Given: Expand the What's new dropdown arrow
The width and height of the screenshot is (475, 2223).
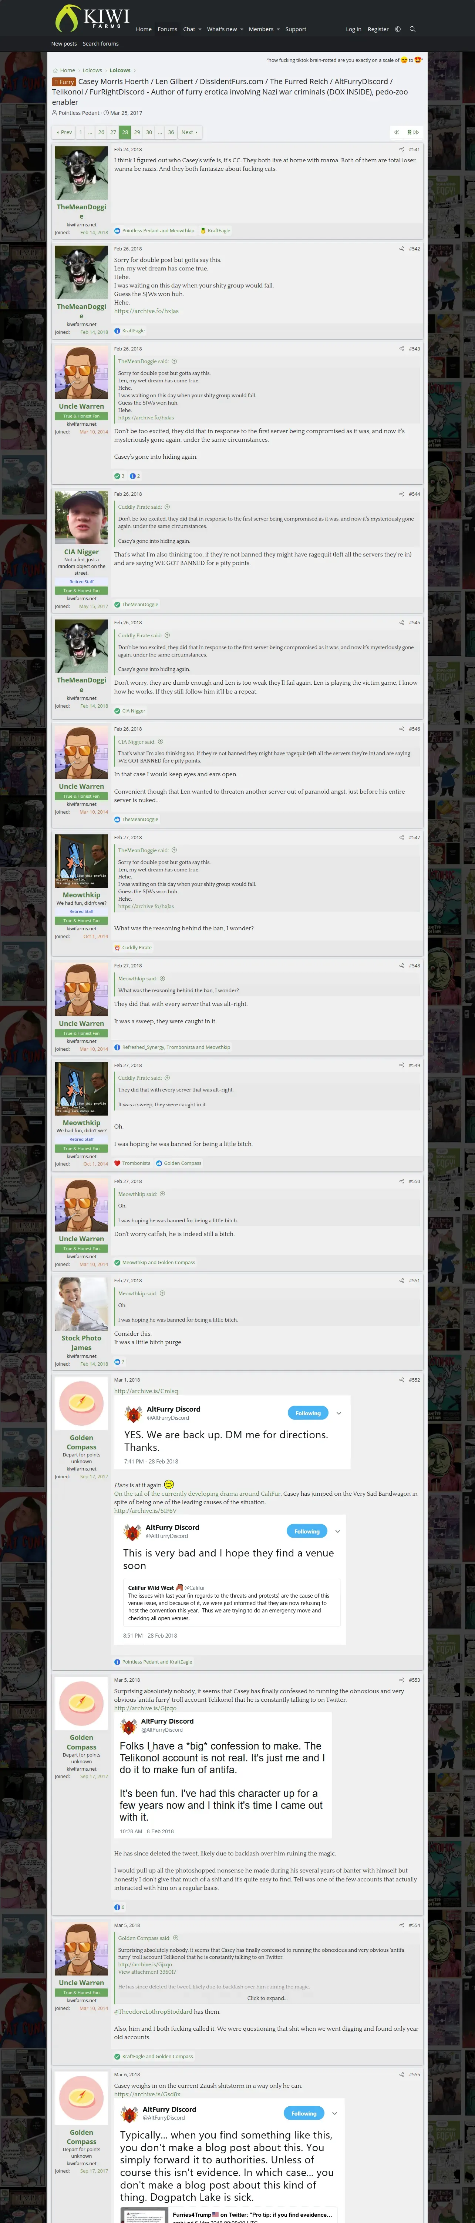Looking at the screenshot, I should [x=241, y=29].
